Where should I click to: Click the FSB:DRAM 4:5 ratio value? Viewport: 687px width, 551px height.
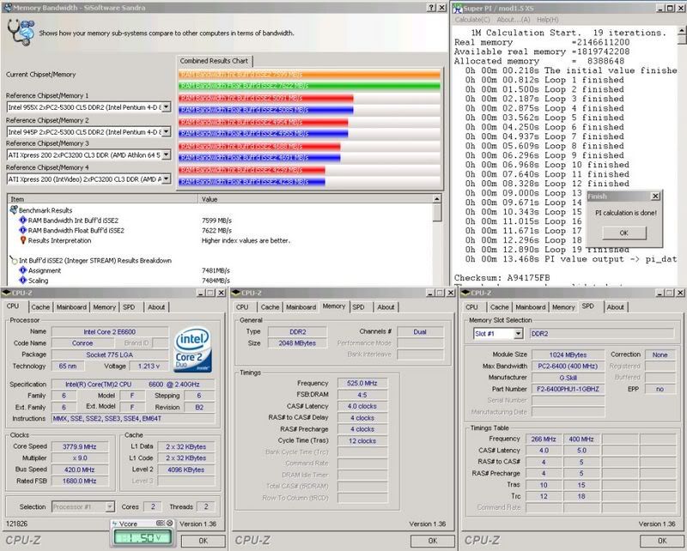[x=362, y=395]
